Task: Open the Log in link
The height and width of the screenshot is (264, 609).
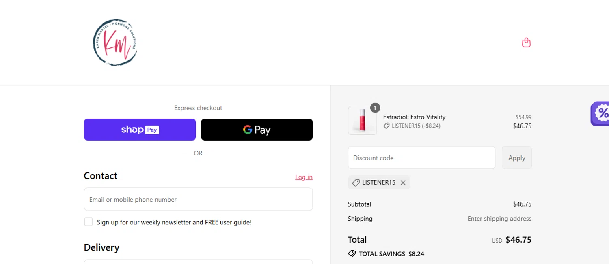Action: click(304, 177)
